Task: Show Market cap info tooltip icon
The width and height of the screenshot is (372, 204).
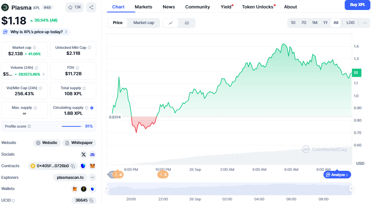Action: coord(35,48)
